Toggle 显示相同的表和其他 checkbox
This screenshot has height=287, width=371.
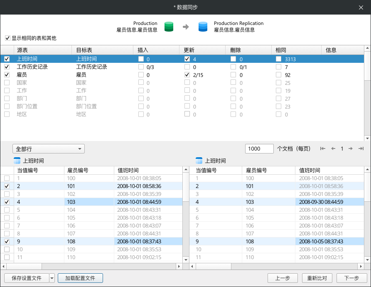pyautogui.click(x=7, y=38)
